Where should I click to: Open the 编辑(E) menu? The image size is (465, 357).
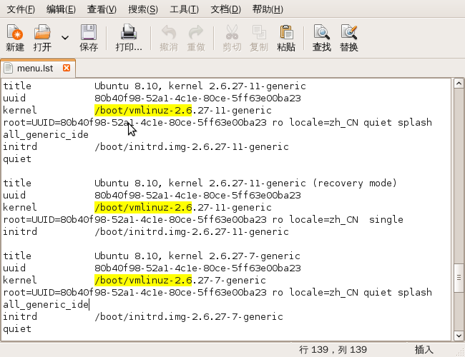point(61,9)
